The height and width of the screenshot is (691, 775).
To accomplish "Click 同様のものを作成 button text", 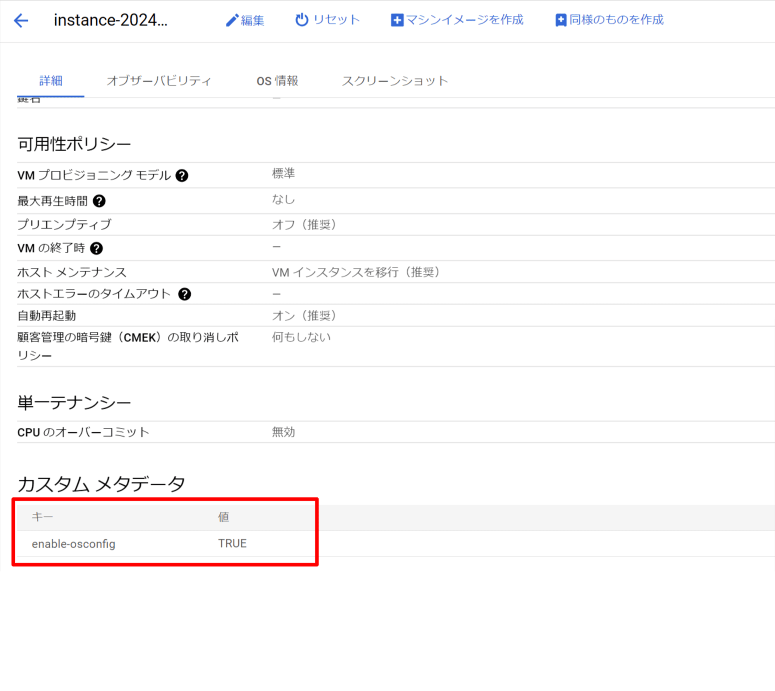I will point(617,20).
